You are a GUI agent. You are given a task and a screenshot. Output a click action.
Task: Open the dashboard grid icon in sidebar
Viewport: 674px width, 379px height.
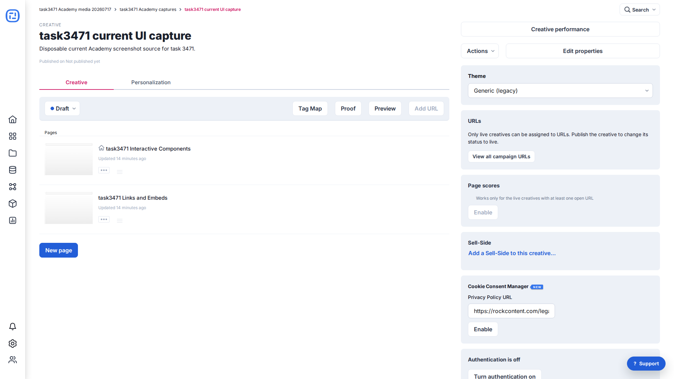(x=13, y=136)
